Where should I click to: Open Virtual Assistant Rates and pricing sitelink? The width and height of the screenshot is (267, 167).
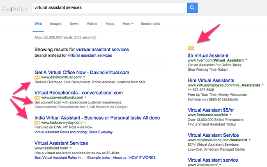(x=66, y=133)
